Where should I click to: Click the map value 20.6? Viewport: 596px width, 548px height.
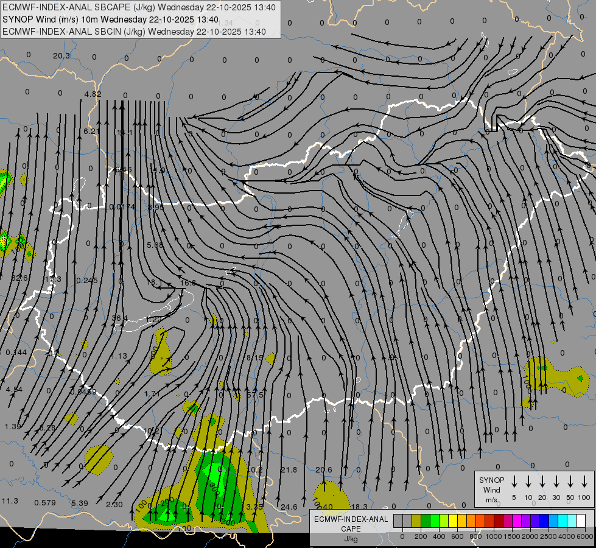tap(323, 469)
